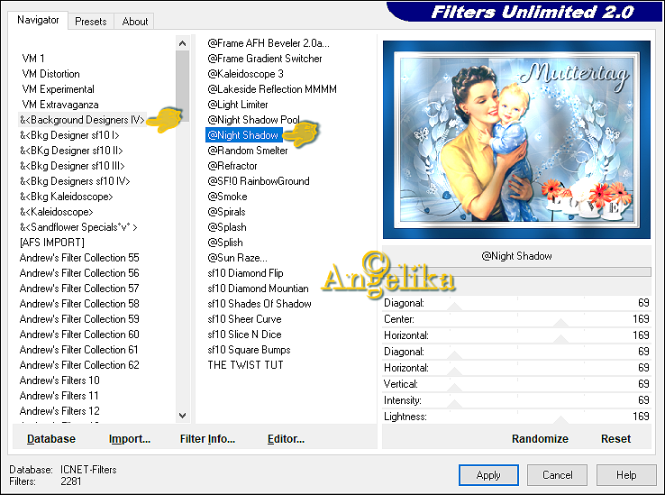Open the Database options
The height and width of the screenshot is (495, 665).
(x=51, y=439)
